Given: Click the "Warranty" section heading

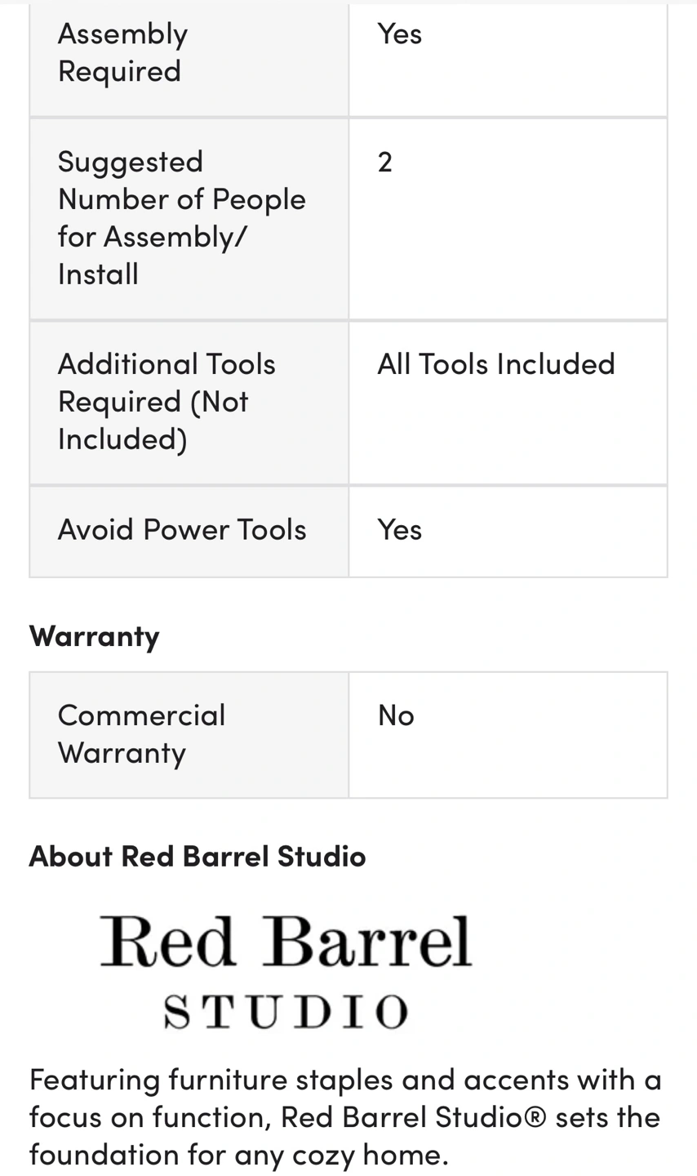Looking at the screenshot, I should pos(95,635).
